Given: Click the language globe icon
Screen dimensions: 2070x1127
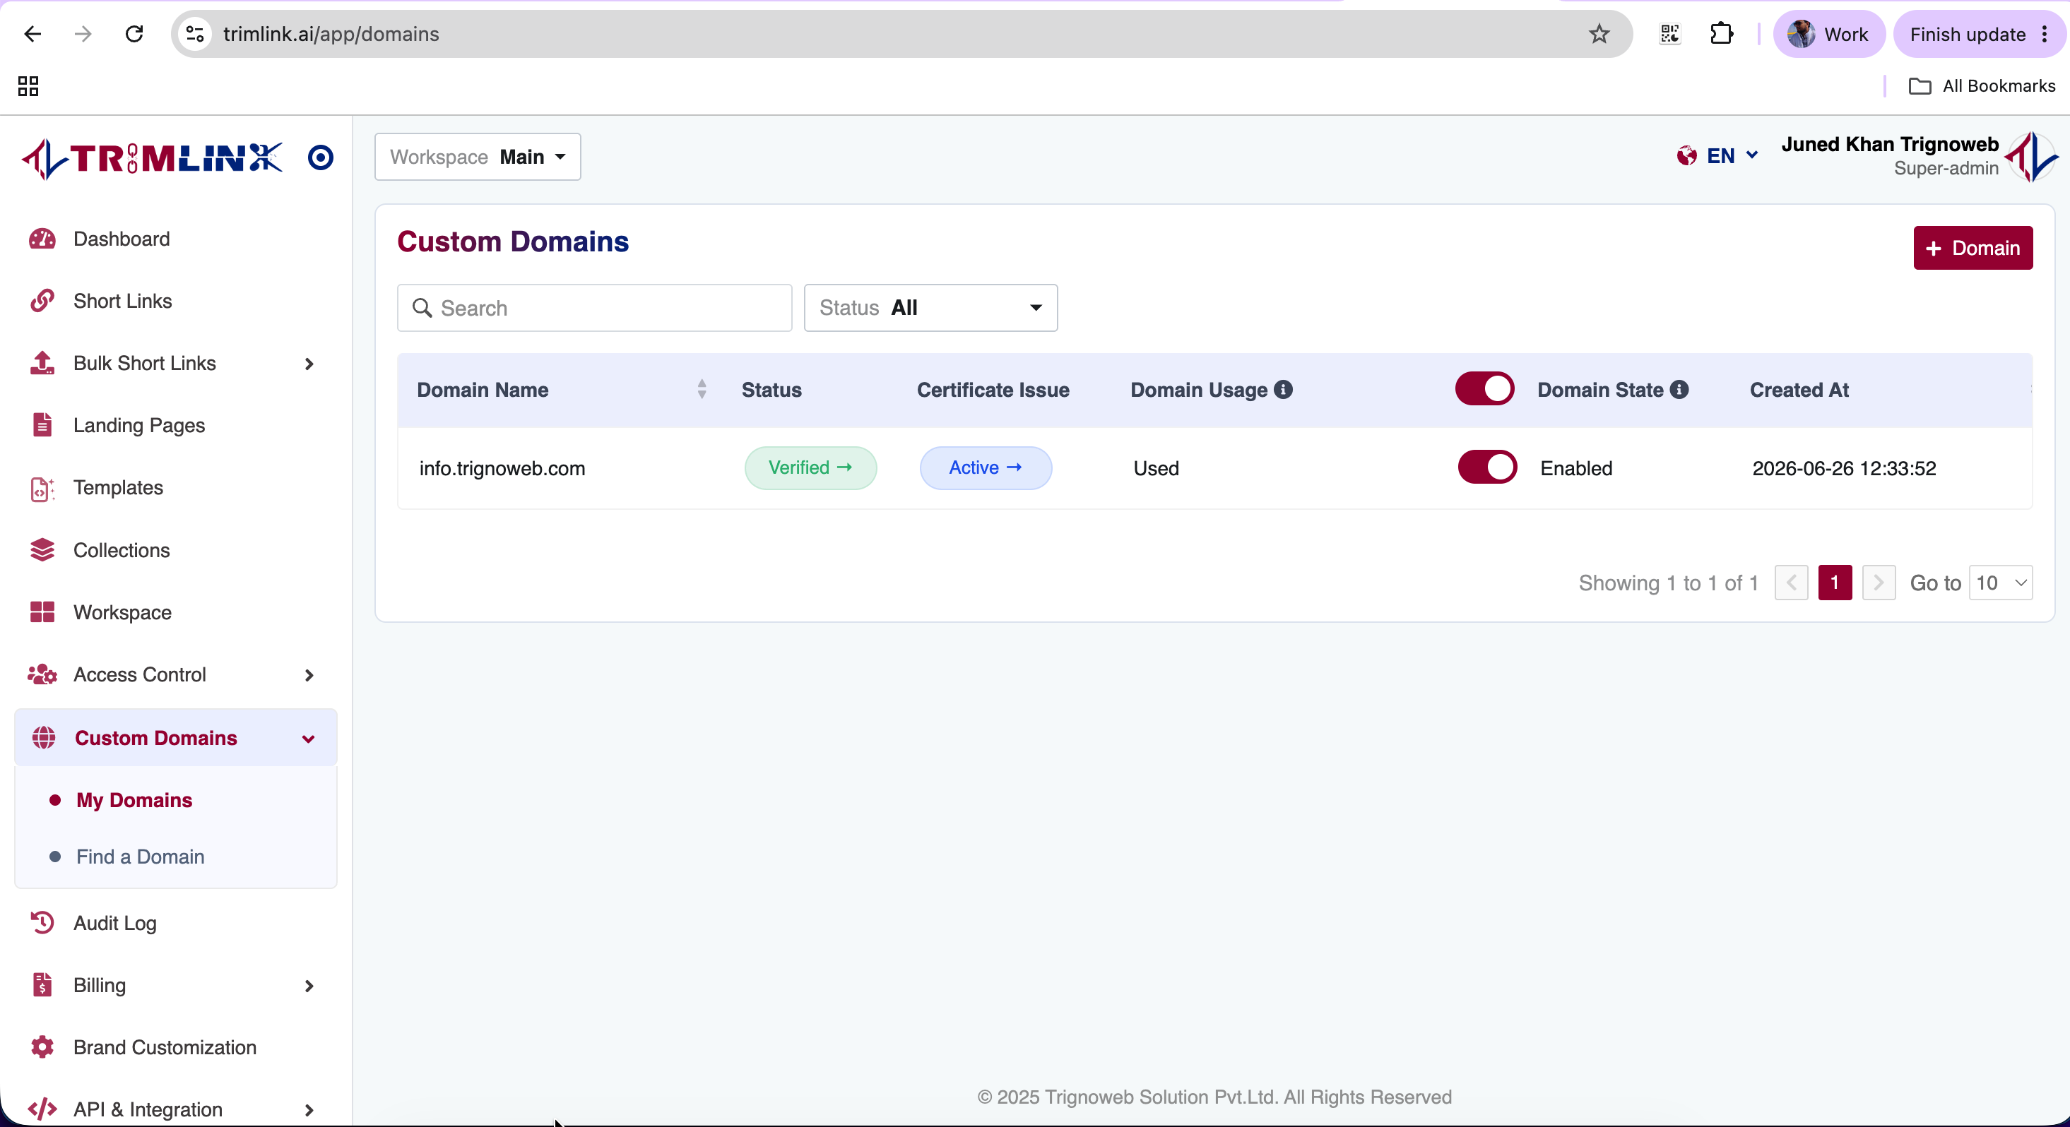Looking at the screenshot, I should (1686, 156).
